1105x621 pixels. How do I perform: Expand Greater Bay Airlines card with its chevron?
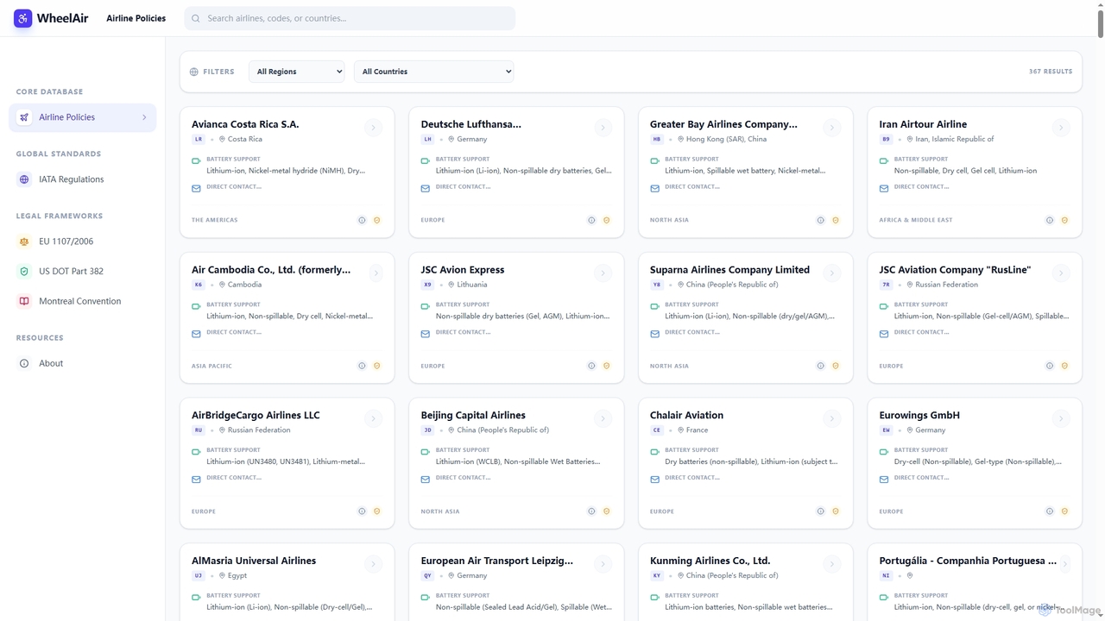831,128
